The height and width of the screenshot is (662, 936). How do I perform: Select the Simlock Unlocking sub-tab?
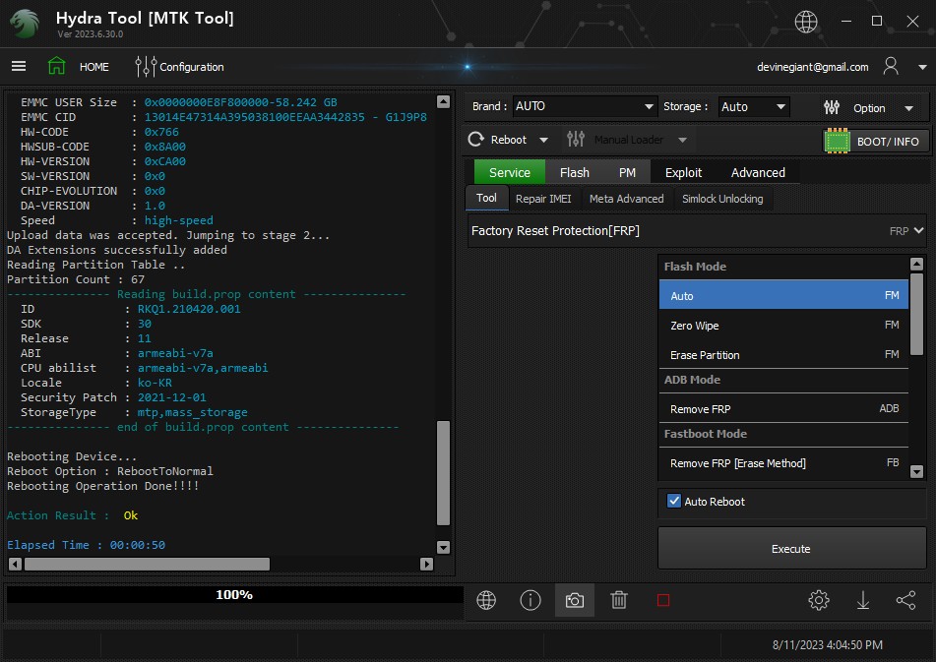point(722,199)
